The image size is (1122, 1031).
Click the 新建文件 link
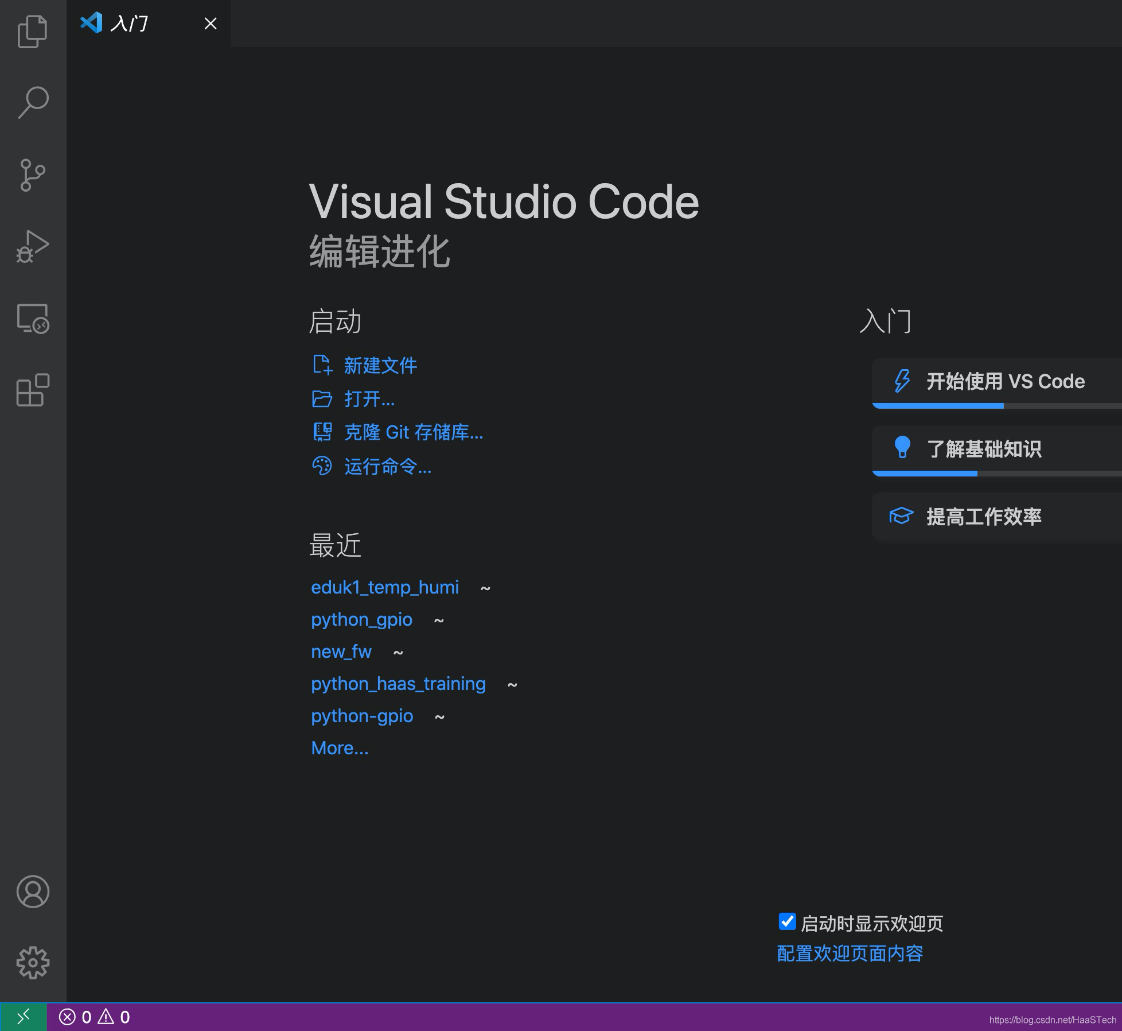(380, 366)
